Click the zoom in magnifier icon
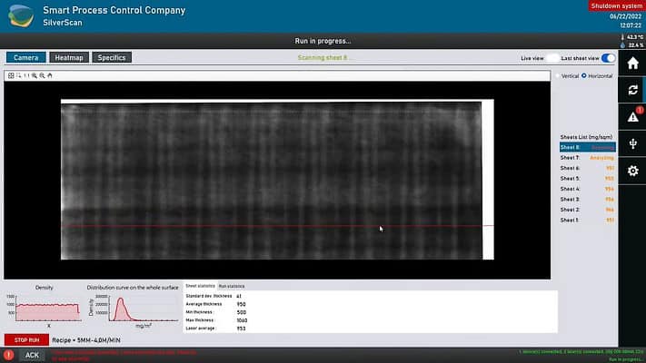The height and width of the screenshot is (363, 646). point(35,75)
